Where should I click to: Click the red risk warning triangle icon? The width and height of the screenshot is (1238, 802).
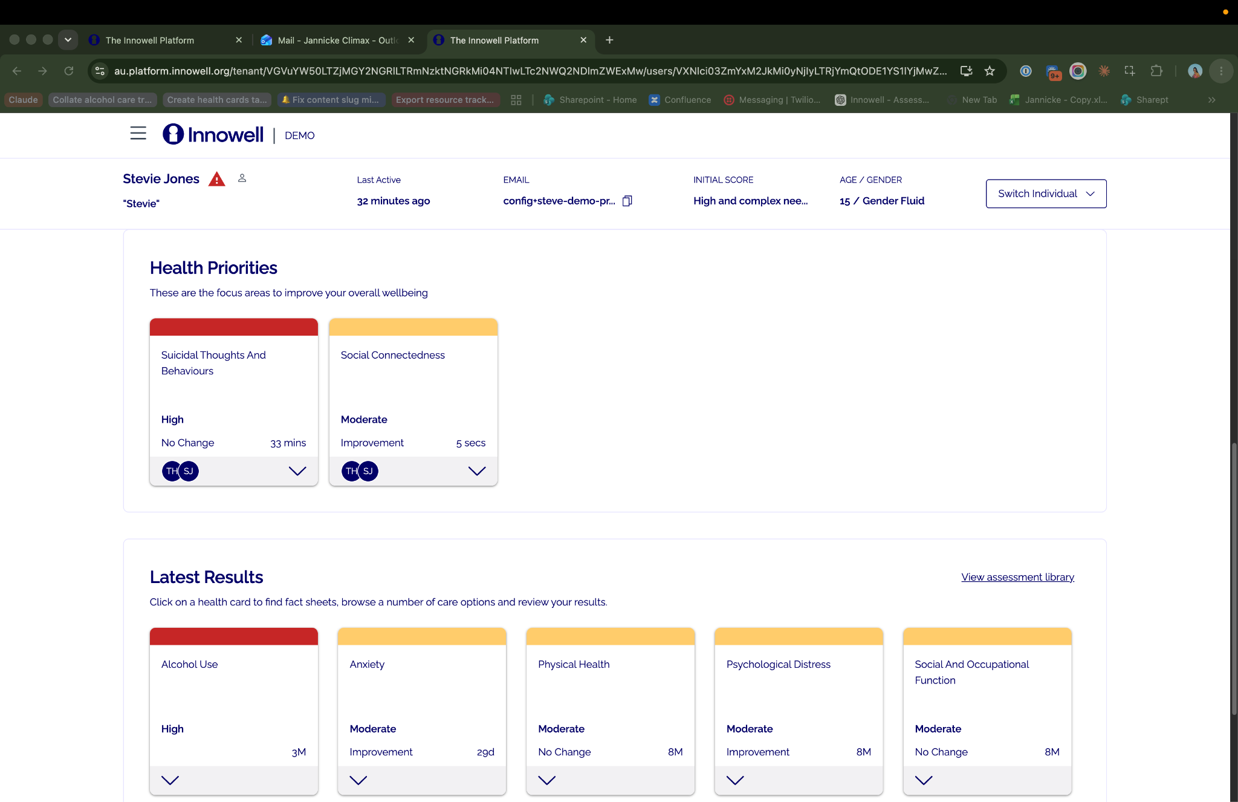(216, 179)
